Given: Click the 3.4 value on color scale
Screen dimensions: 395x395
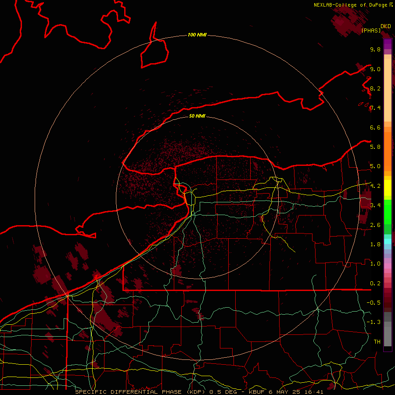Looking at the screenshot, I should pyautogui.click(x=375, y=205).
